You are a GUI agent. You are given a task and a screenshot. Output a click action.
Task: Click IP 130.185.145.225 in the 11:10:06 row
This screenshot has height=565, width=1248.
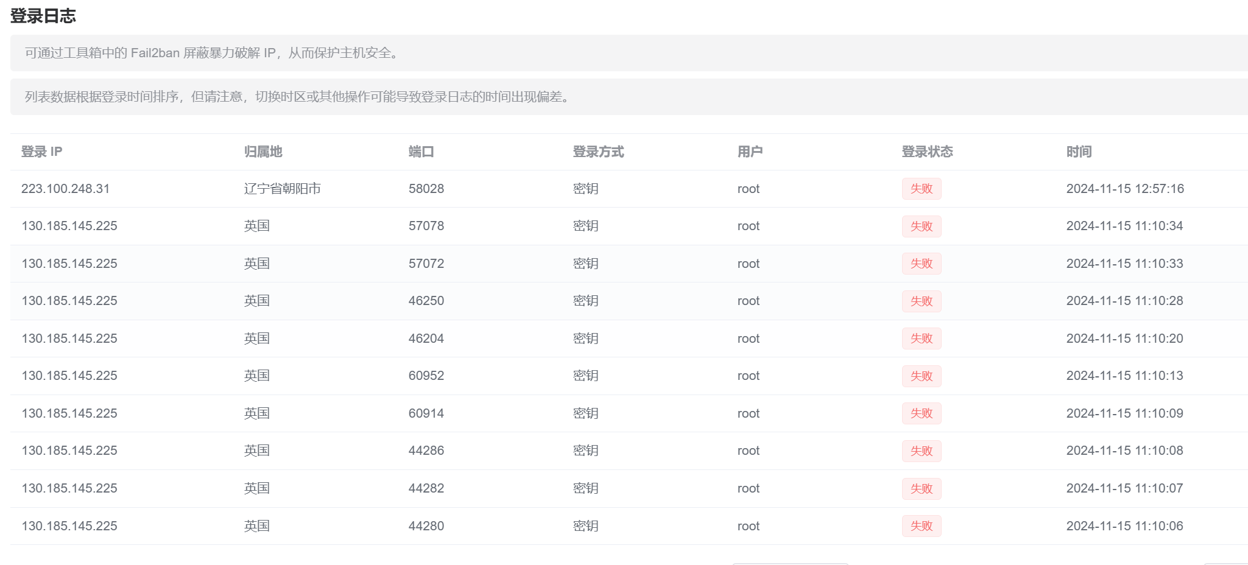click(69, 526)
